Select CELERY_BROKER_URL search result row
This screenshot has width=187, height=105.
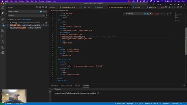[x=27, y=28]
